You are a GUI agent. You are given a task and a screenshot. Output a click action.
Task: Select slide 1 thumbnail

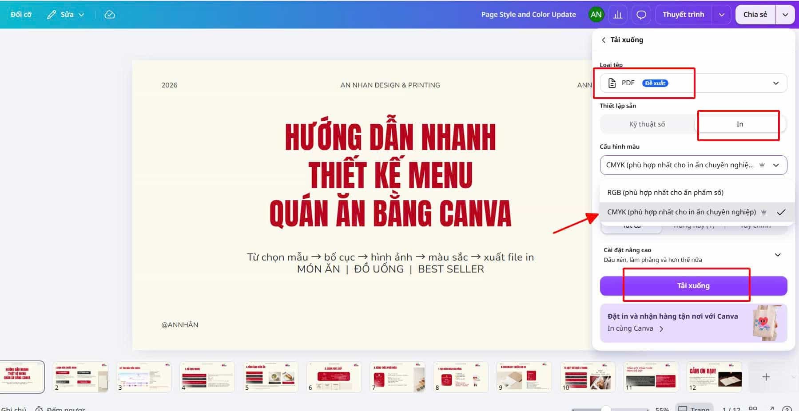tap(22, 377)
